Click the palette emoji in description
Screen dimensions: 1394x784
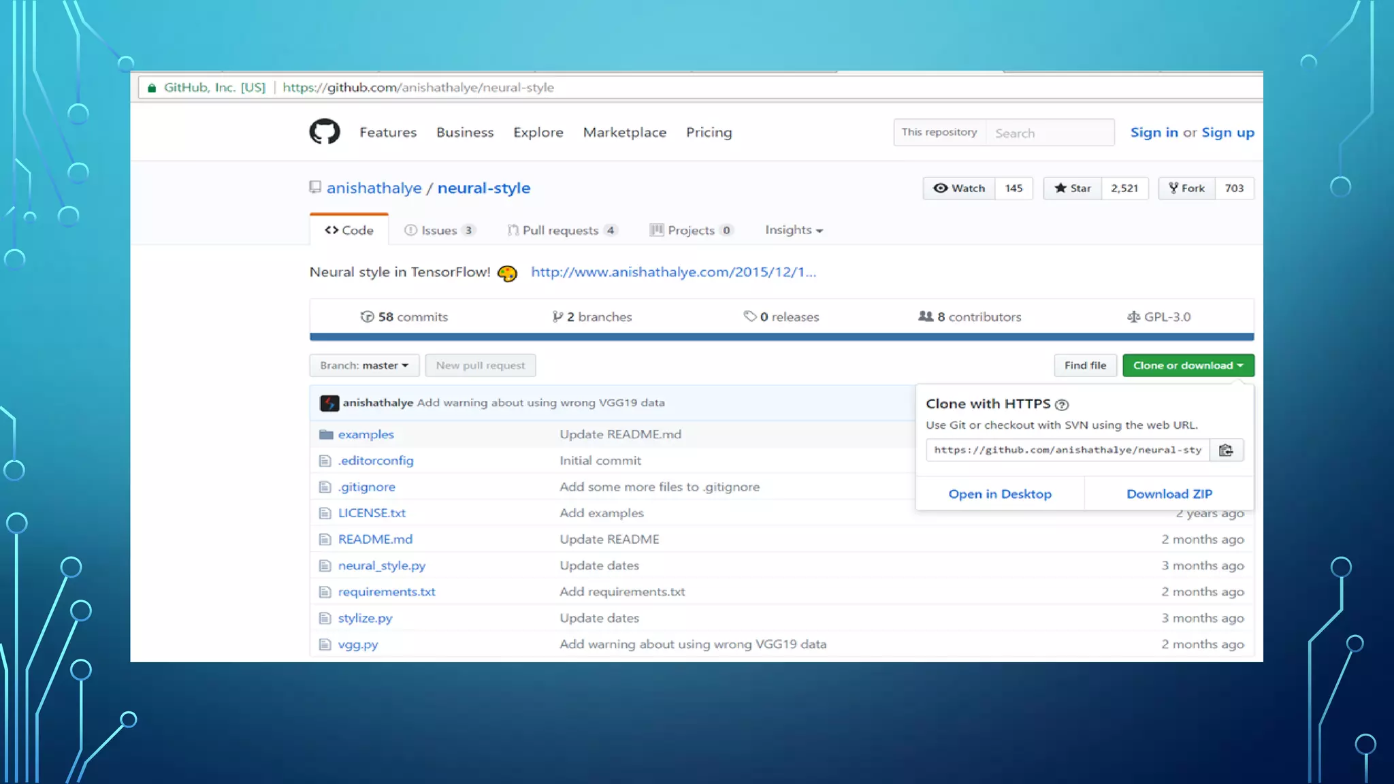tap(507, 274)
